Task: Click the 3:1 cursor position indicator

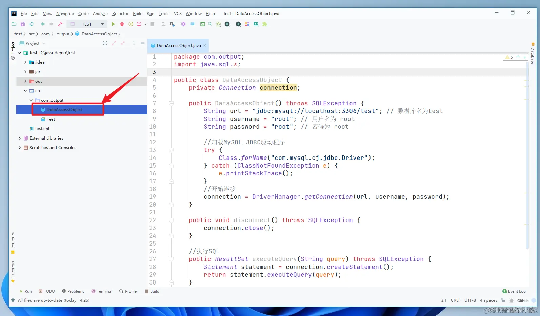Action: tap(443, 300)
